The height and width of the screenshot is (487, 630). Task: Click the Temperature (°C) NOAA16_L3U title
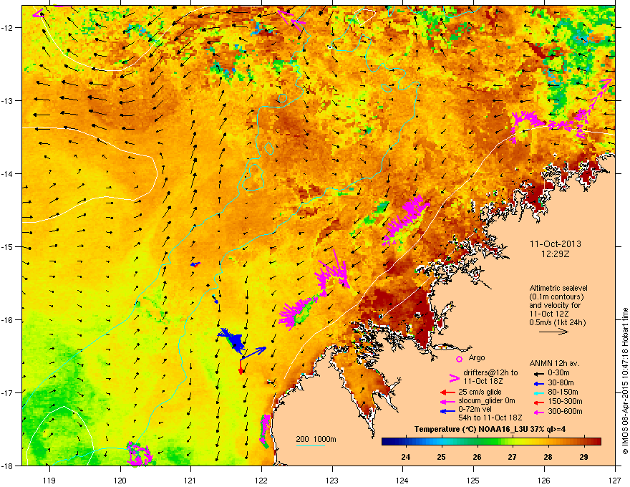click(x=490, y=429)
